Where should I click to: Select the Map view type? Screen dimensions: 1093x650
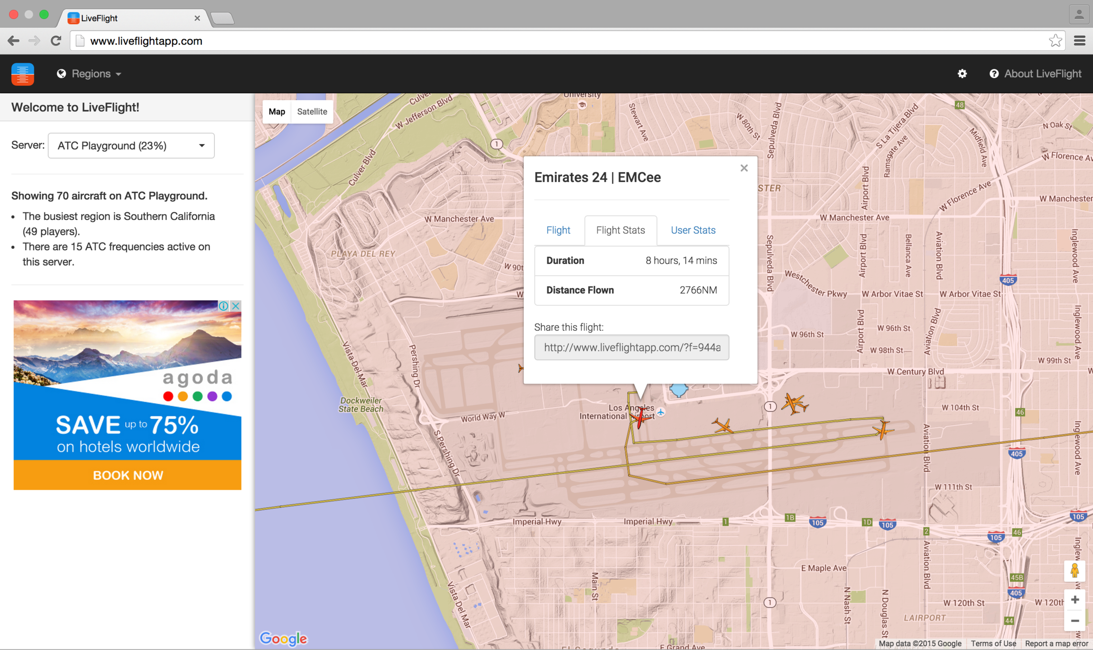[277, 111]
